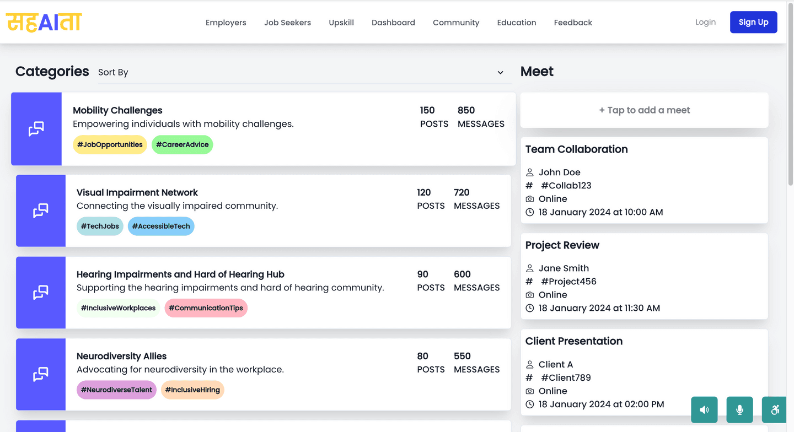Click the Visual Impairment Network chat icon
This screenshot has height=432, width=794.
coord(41,210)
